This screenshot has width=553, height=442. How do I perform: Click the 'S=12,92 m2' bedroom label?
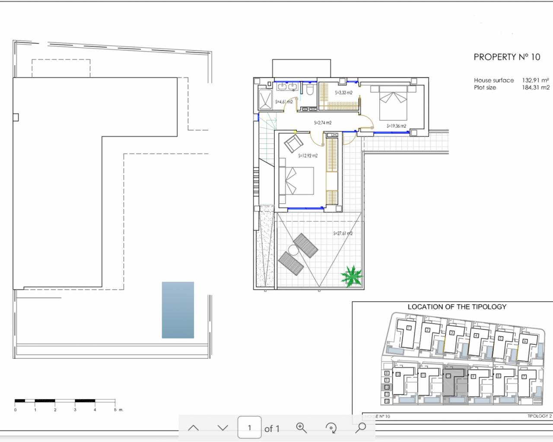[308, 156]
